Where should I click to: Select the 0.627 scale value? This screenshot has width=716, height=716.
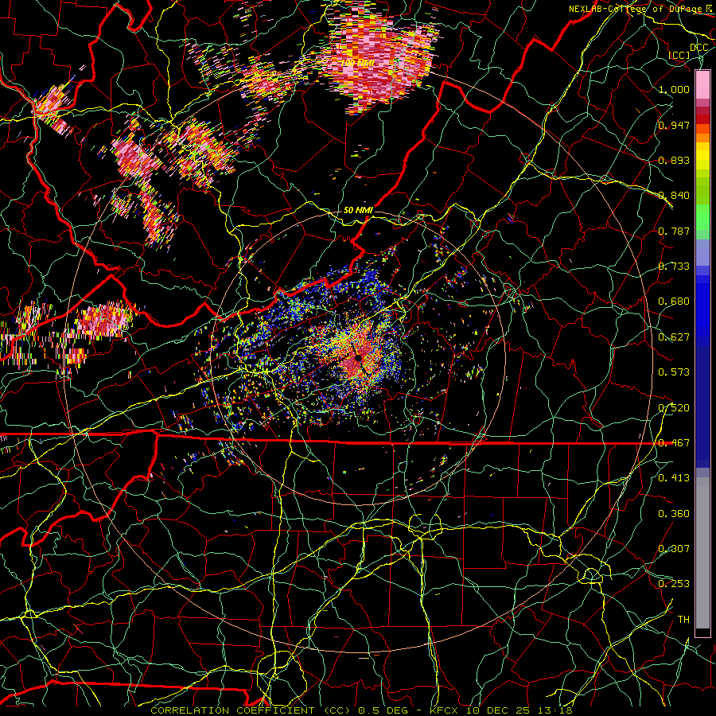tap(674, 337)
